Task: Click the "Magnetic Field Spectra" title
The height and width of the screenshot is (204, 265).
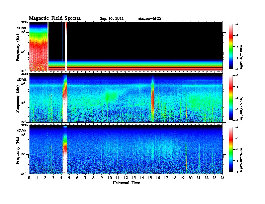Action: [x=55, y=18]
